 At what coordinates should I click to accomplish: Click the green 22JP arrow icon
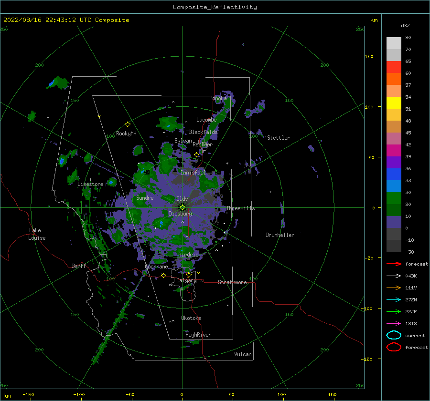(394, 311)
